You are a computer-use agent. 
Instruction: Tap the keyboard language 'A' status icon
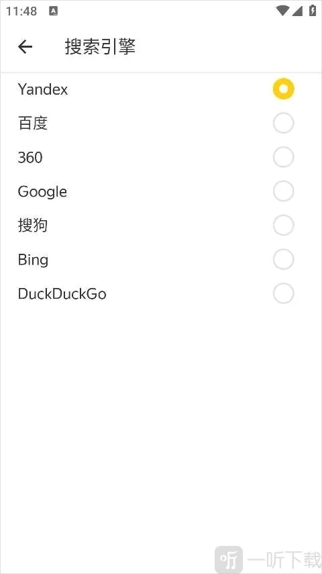(54, 11)
